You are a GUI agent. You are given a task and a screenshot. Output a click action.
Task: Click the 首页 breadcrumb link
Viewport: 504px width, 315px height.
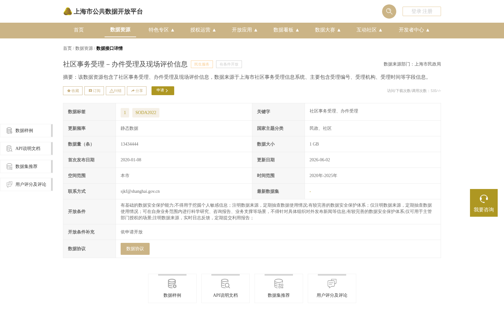67,49
